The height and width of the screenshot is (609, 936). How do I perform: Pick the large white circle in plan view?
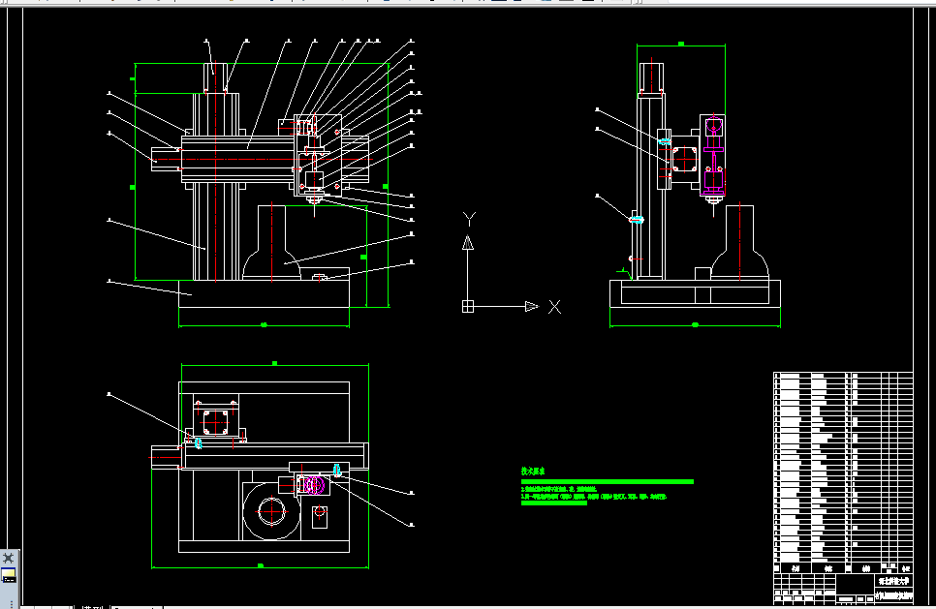click(271, 511)
